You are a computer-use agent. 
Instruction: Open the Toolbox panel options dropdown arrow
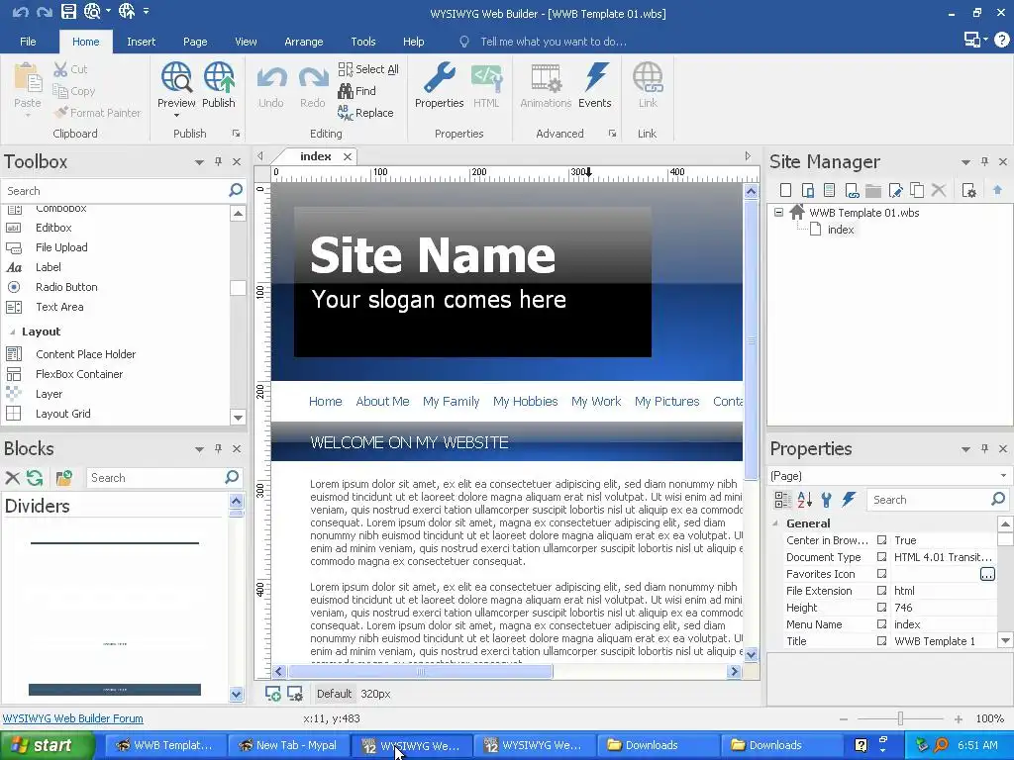[199, 162]
